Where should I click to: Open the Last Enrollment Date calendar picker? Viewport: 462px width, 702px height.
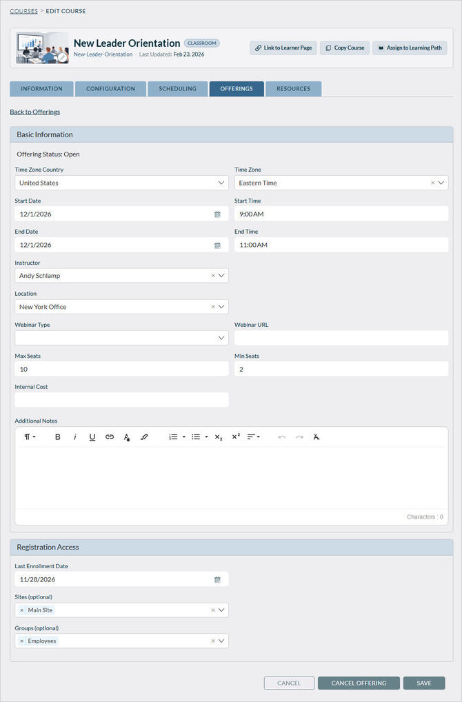coord(218,580)
